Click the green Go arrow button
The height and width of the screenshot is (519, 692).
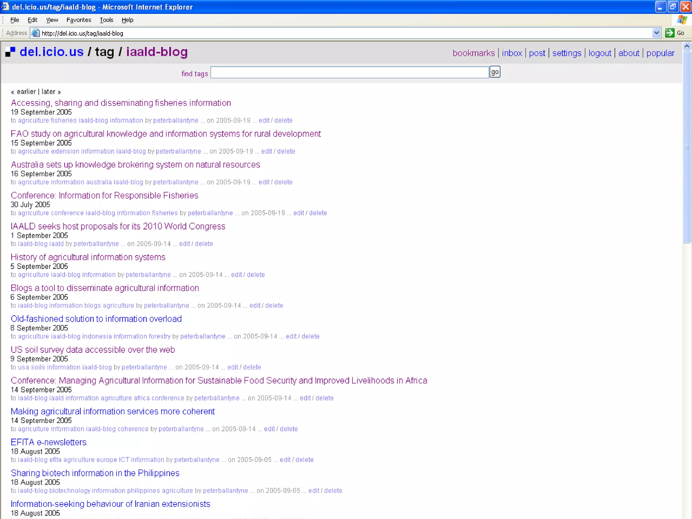pyautogui.click(x=669, y=33)
